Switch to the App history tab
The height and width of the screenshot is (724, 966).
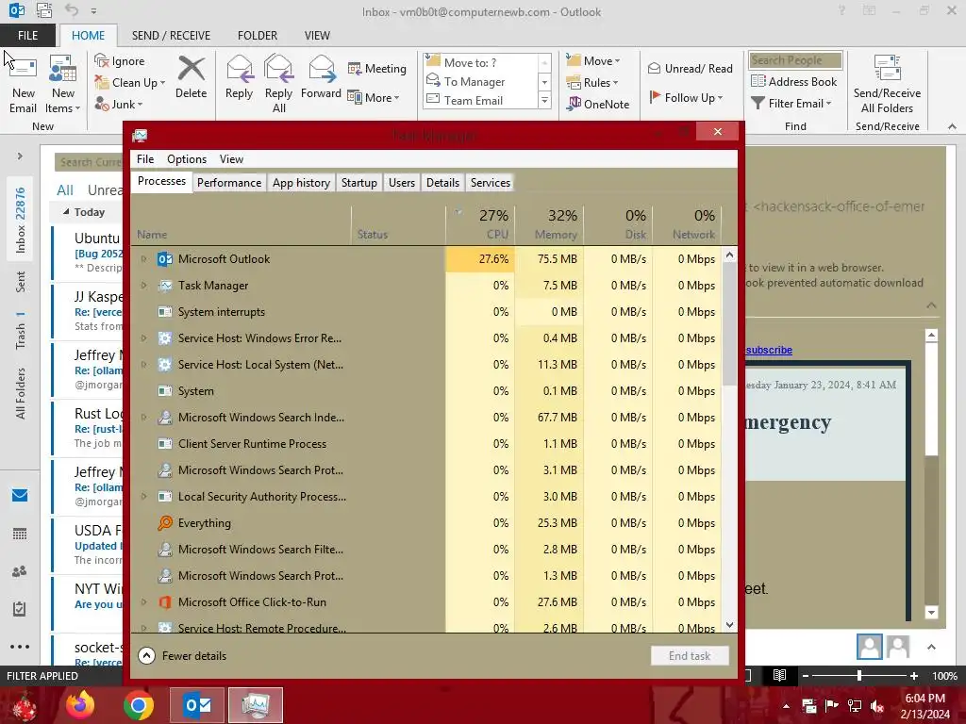click(301, 183)
